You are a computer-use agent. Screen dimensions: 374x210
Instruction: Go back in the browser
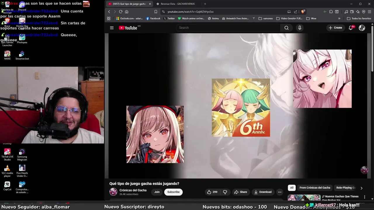109,12
